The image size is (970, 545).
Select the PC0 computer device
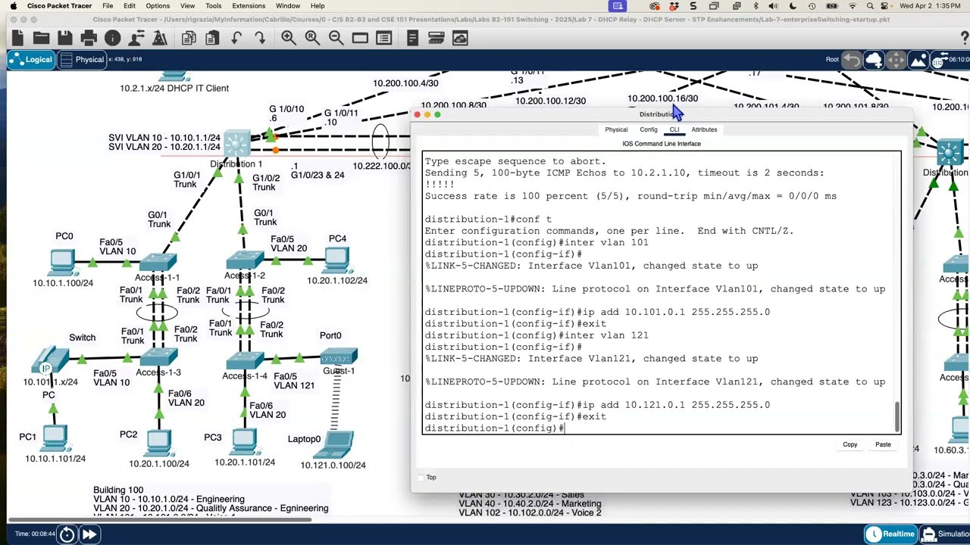pos(61,262)
